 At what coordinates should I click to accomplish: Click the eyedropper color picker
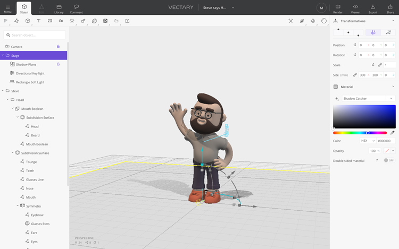(393, 133)
